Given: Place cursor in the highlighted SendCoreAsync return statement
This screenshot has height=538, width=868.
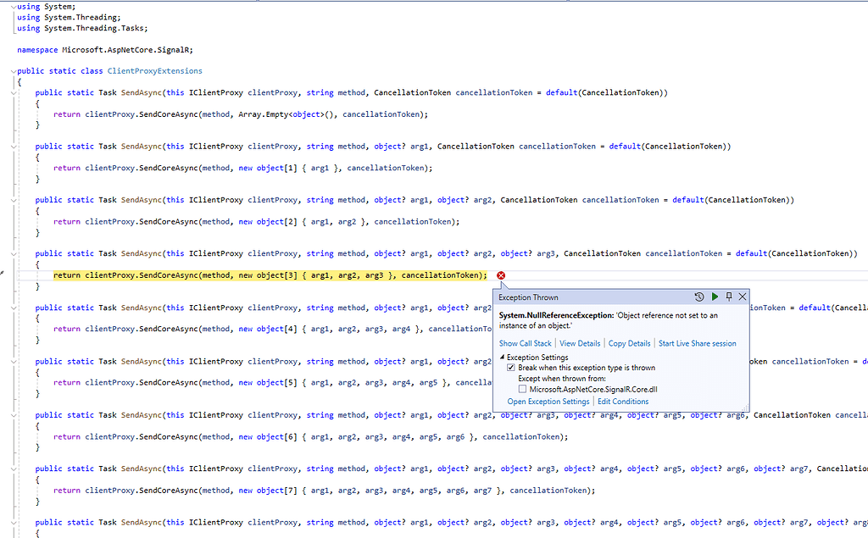Looking at the screenshot, I should (254, 275).
